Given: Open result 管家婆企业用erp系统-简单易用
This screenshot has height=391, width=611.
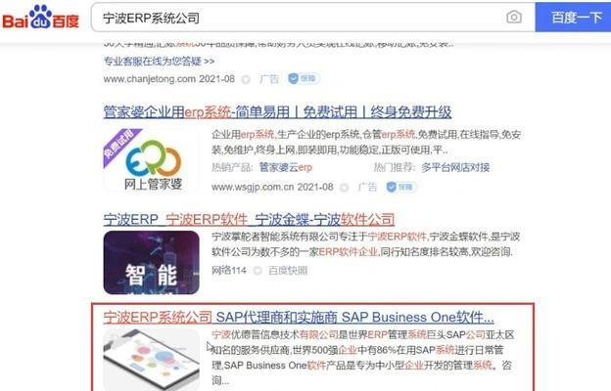Looking at the screenshot, I should click(277, 112).
